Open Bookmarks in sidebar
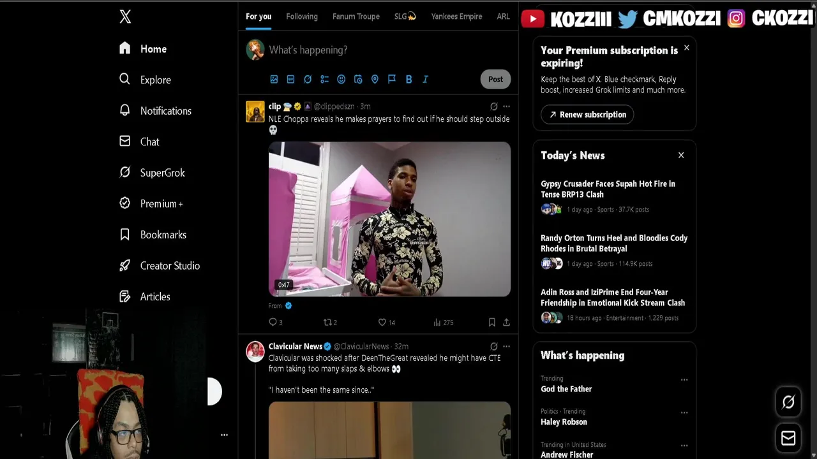The image size is (817, 459). (x=153, y=235)
